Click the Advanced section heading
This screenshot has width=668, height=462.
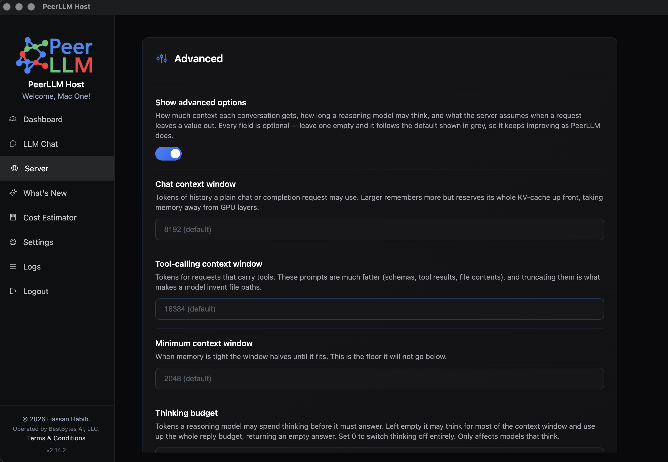199,58
